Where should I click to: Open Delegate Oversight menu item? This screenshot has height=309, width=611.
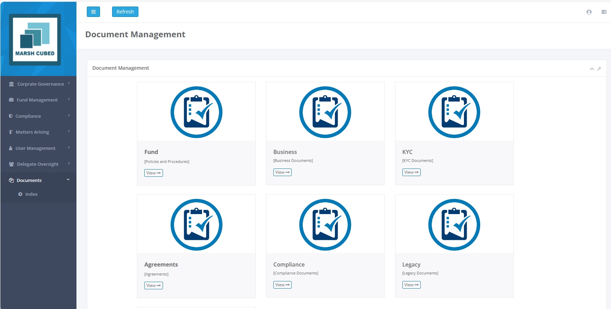point(37,164)
